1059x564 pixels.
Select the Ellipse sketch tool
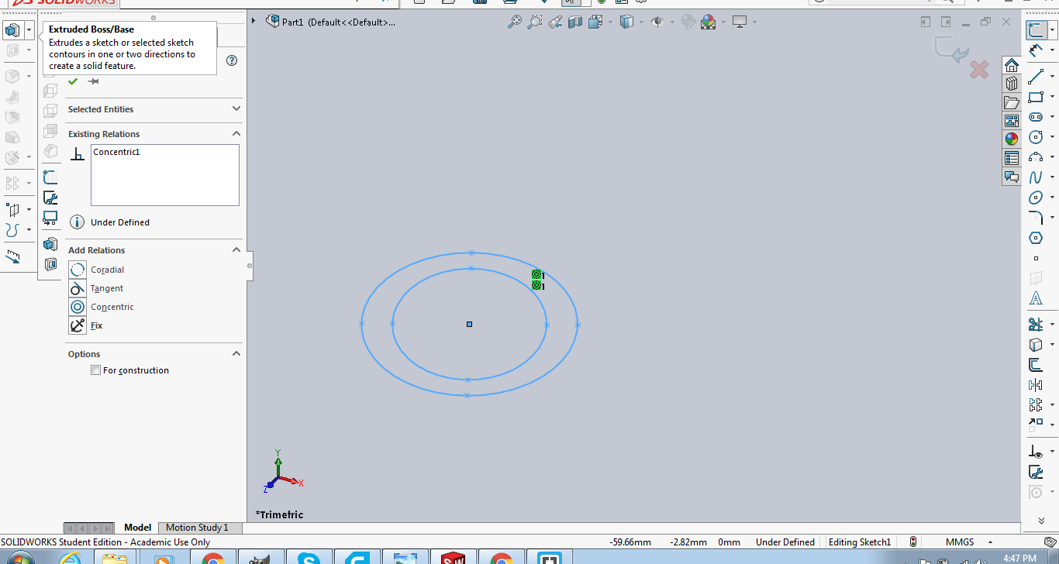1036,198
